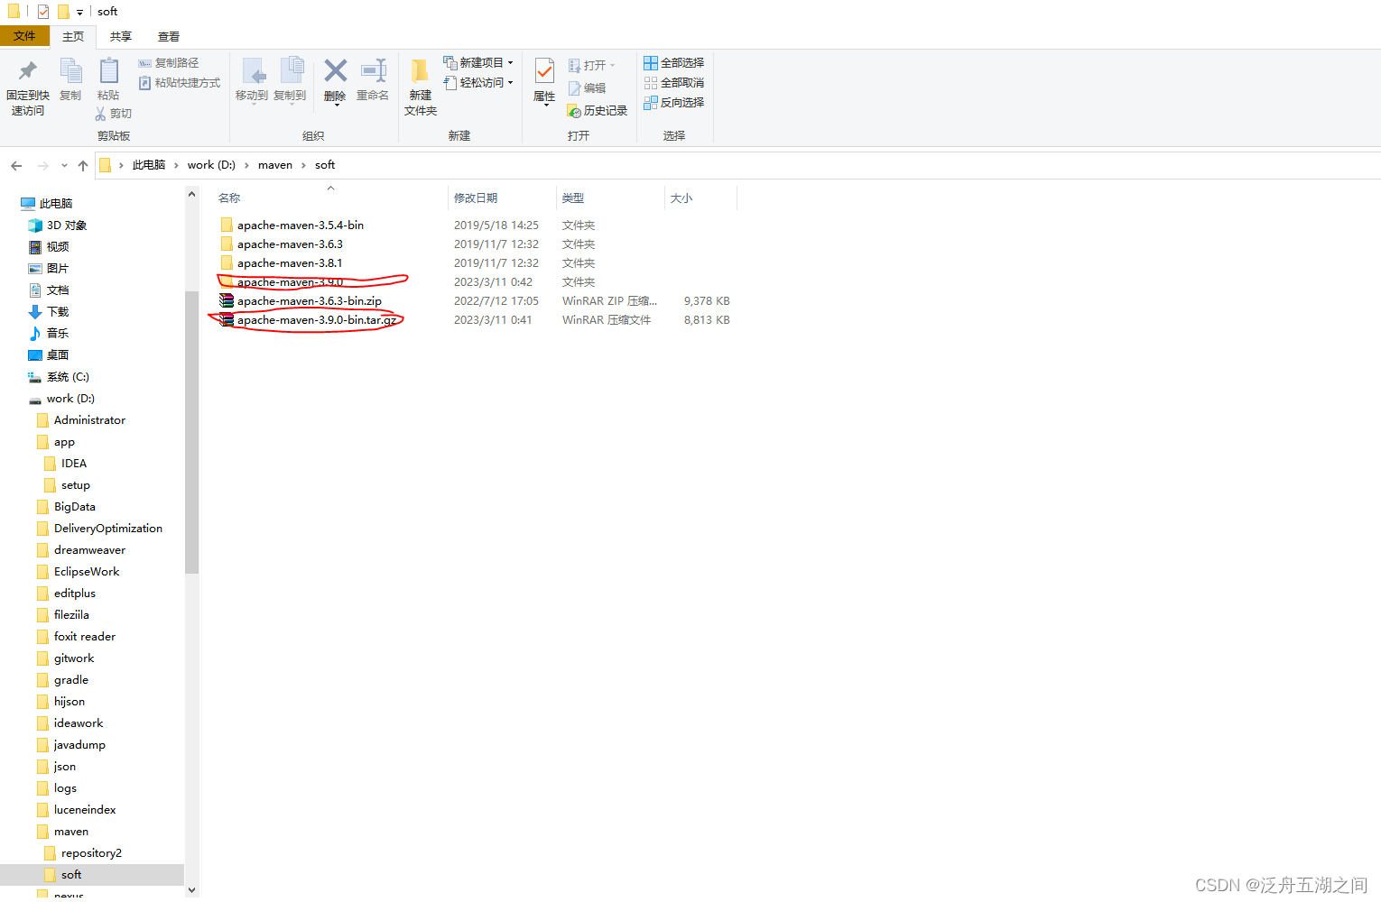Select 3D 对象 in navigation tree
Viewport: 1381px width, 902px height.
tap(67, 225)
